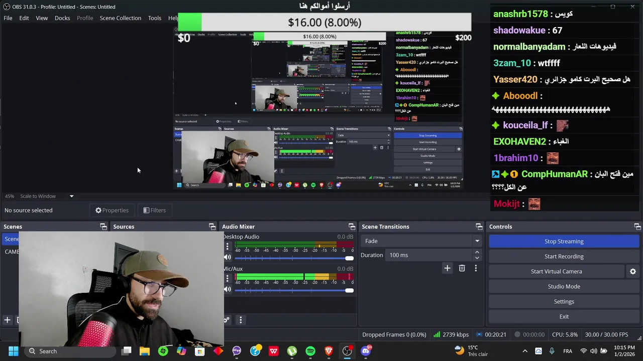Click the CPU 5.8% status text
This screenshot has width=643, height=361.
[x=565, y=334]
